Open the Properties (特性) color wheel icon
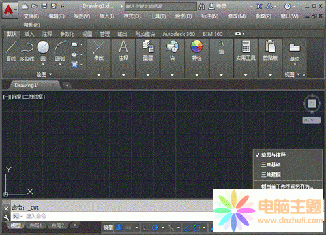This screenshot has width=326, height=235. click(197, 46)
